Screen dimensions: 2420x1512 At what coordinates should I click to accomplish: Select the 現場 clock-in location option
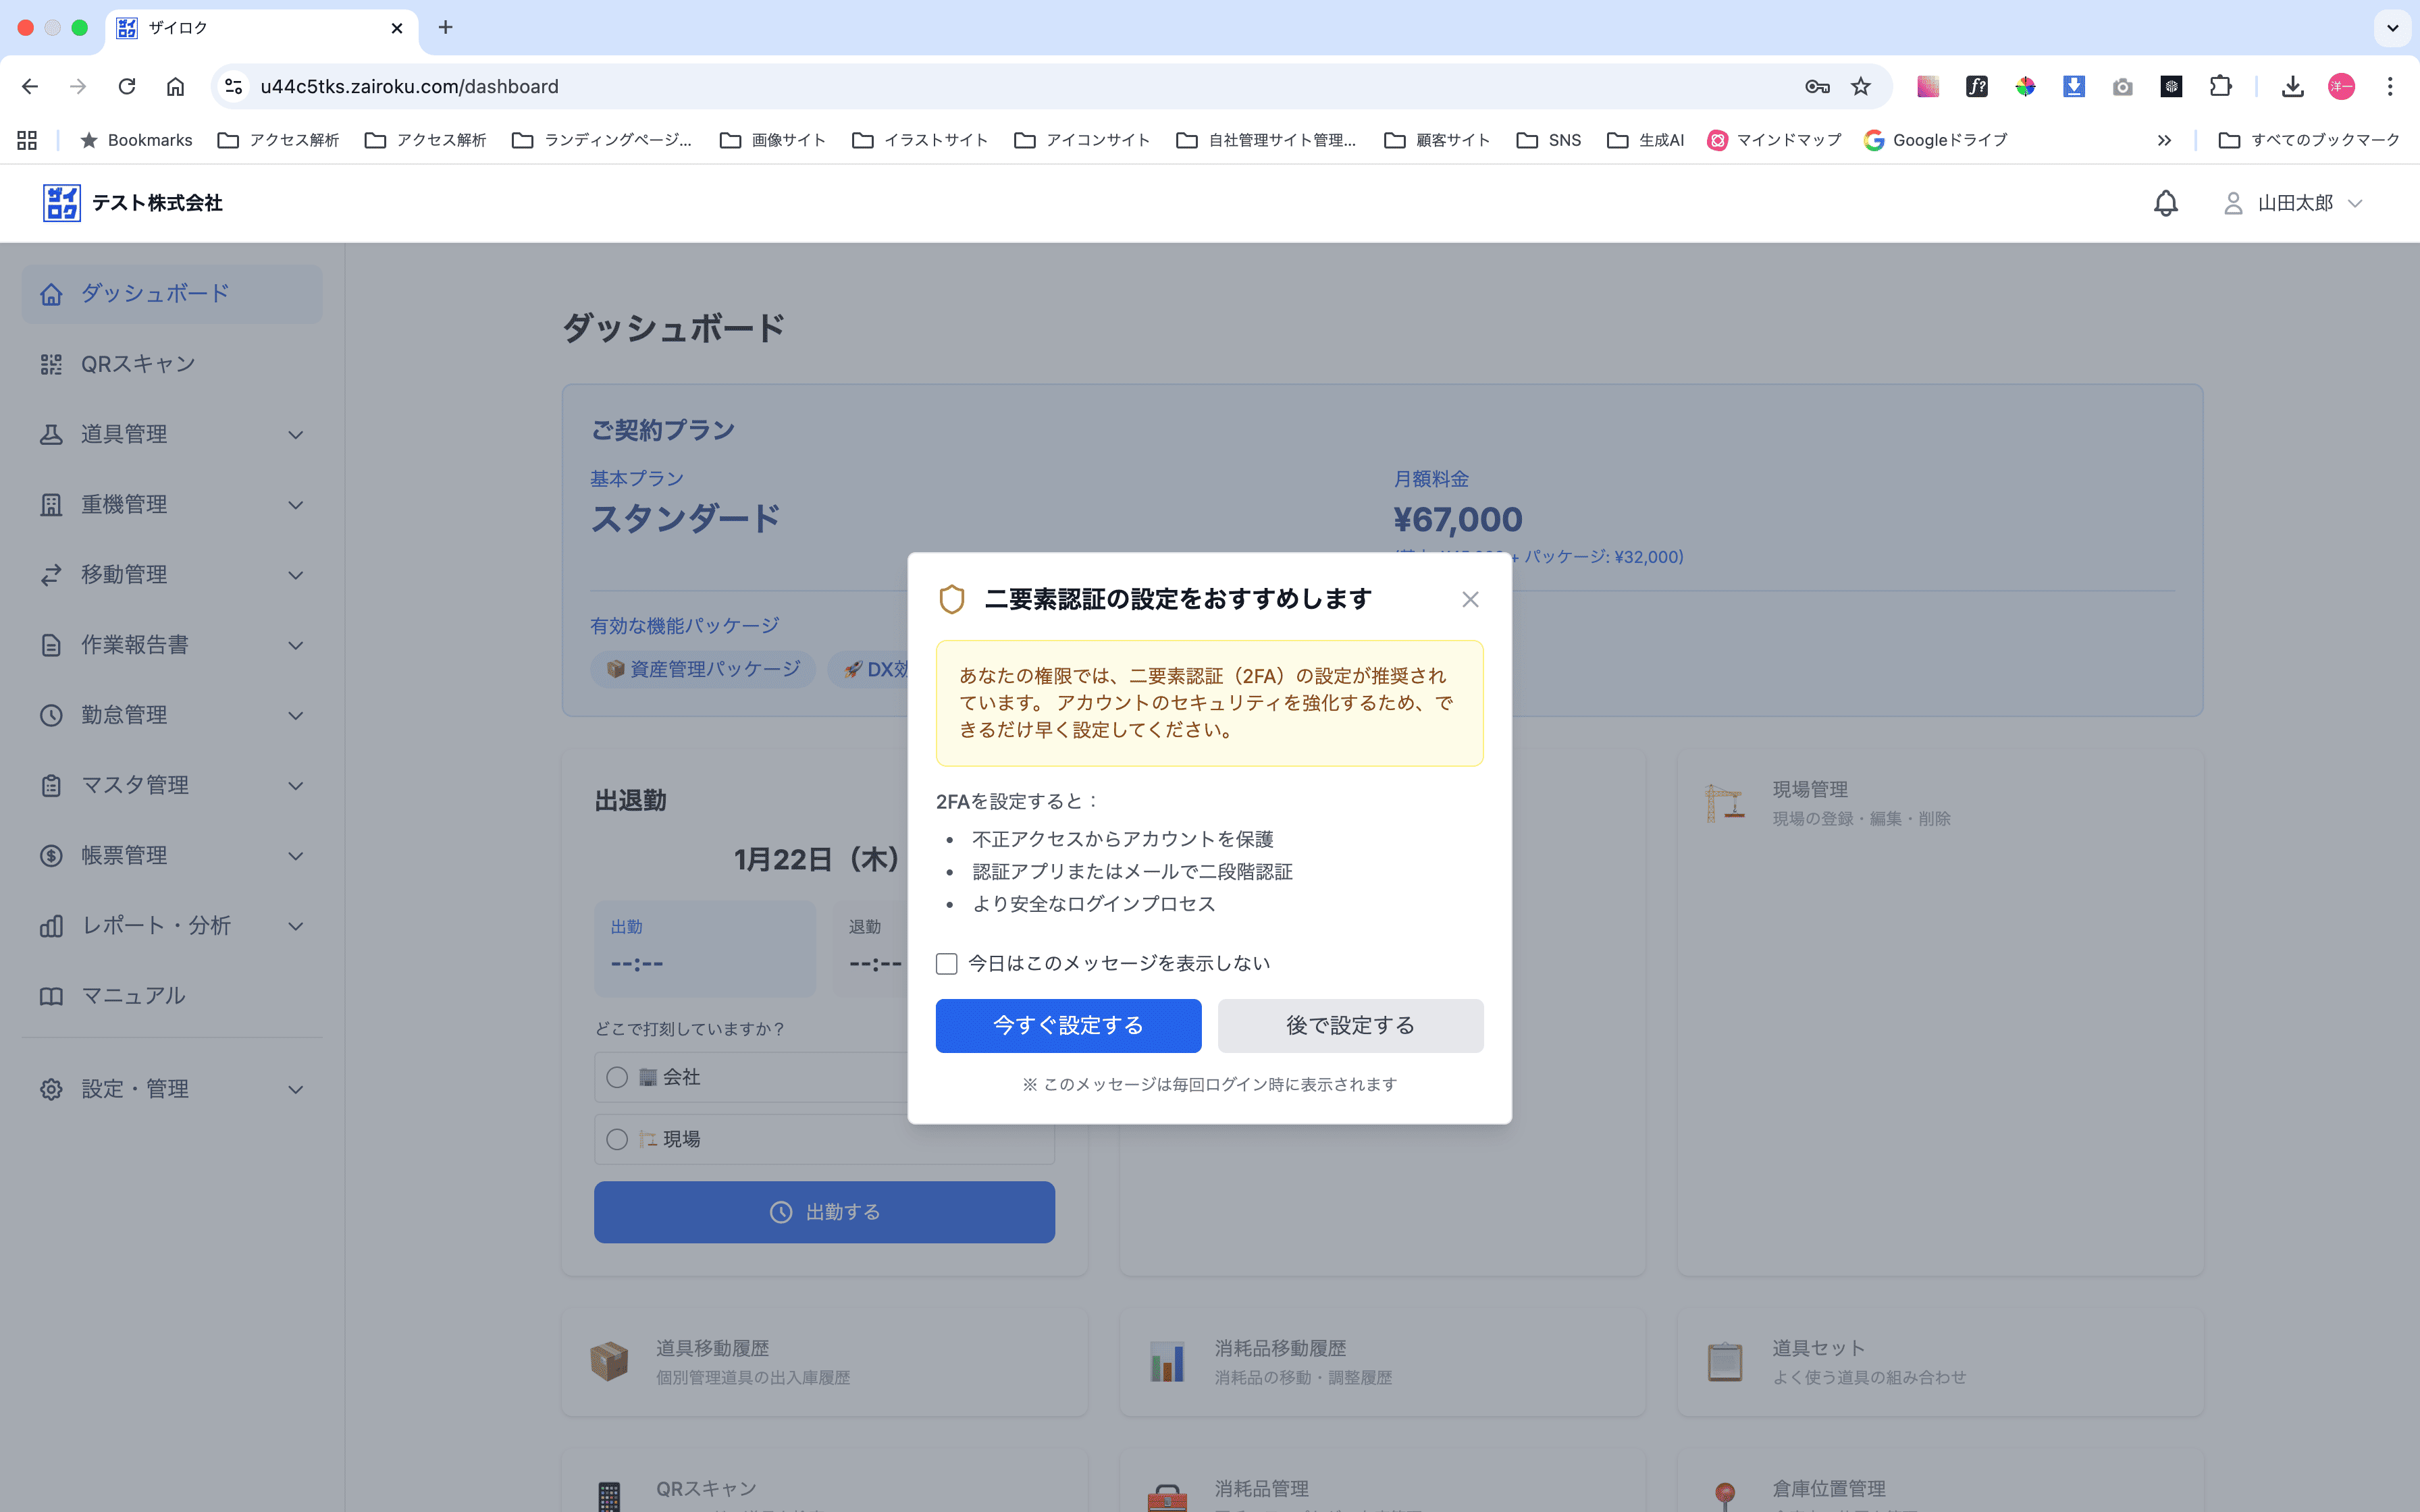point(616,1138)
